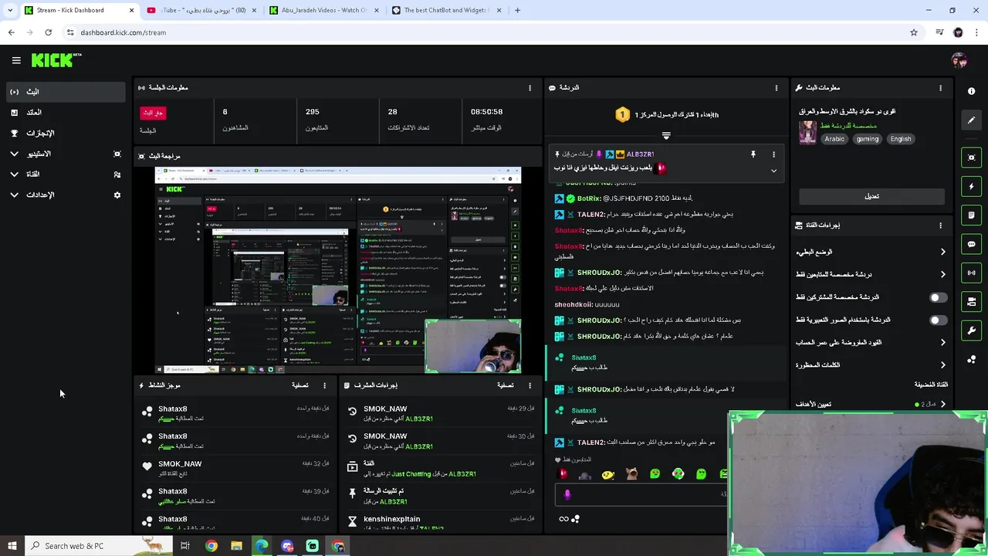Viewport: 988px width, 556px height.
Task: Click channel points icon below chat input
Action: 575,519
